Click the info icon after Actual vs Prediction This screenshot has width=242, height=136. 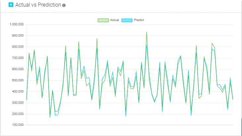click(64, 5)
